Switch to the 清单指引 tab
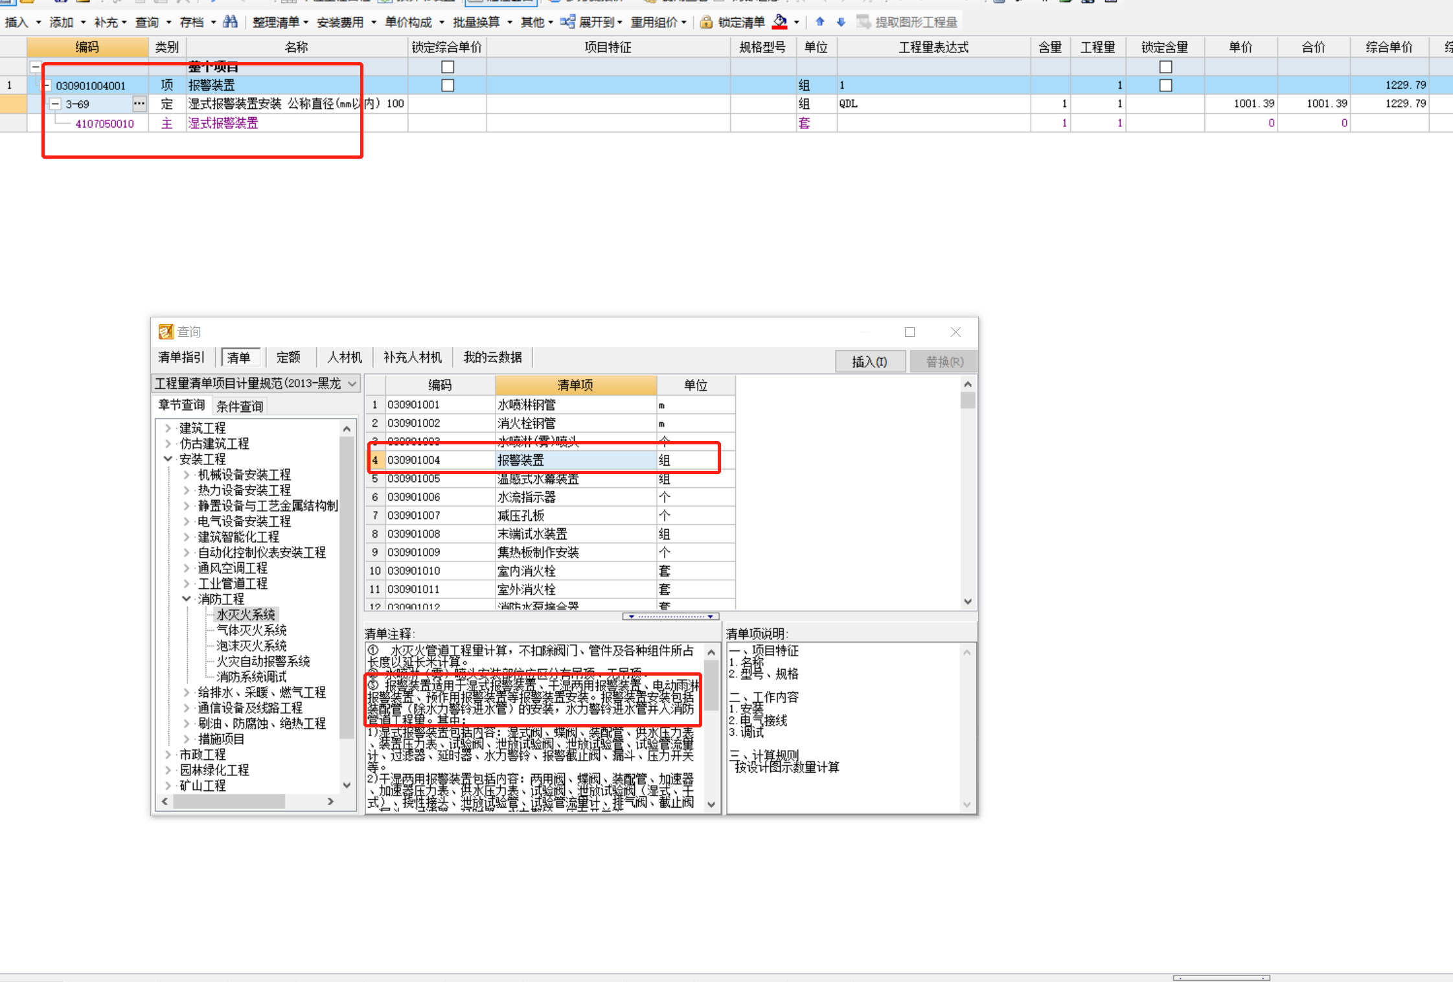The height and width of the screenshot is (982, 1453). [x=181, y=357]
